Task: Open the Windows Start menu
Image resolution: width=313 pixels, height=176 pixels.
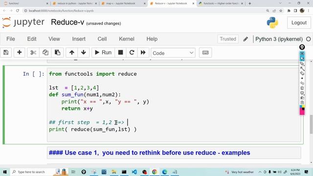Action: click(x=5, y=172)
